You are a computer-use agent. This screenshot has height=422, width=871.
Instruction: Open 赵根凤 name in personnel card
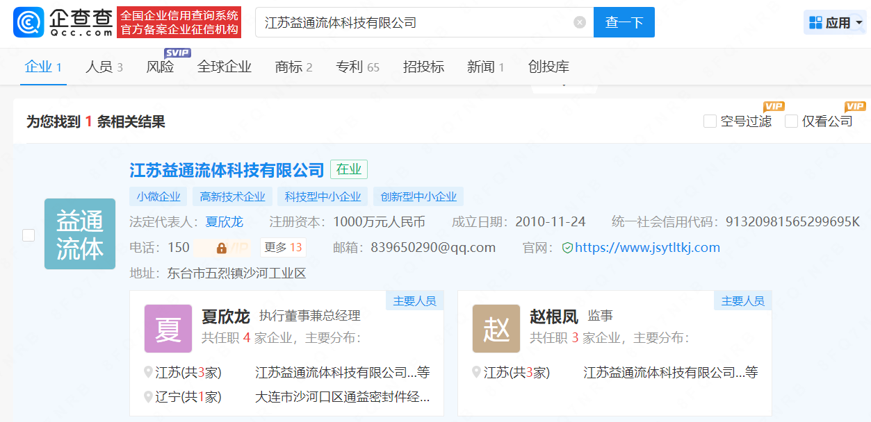click(x=554, y=316)
